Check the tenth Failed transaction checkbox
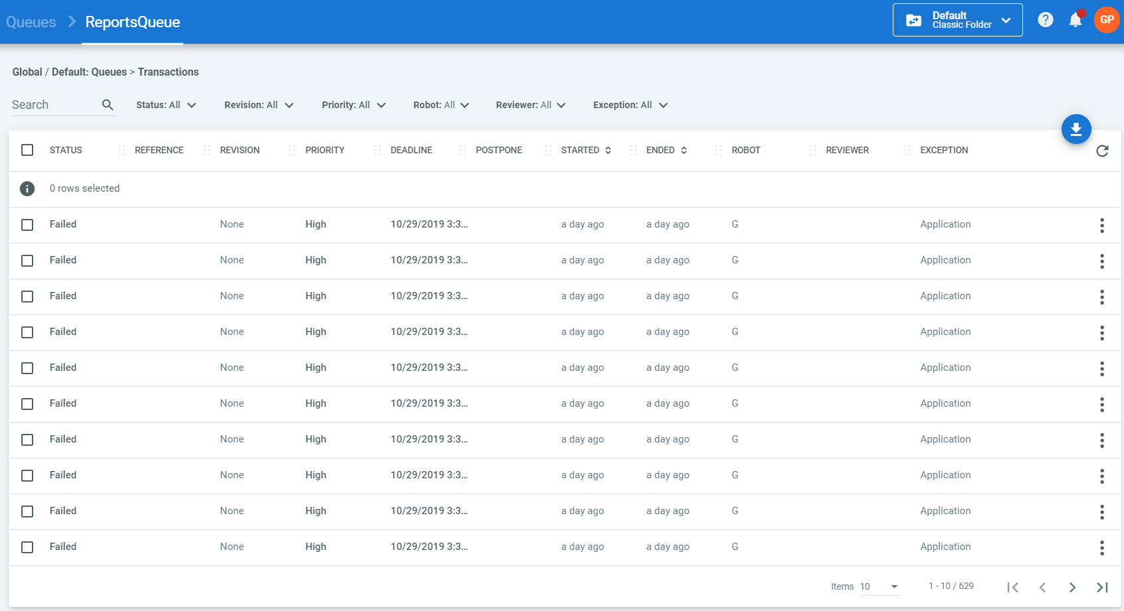Image resolution: width=1124 pixels, height=611 pixels. [27, 547]
